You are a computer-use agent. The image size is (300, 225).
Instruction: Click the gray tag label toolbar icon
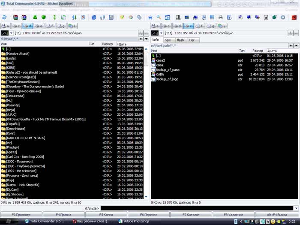point(139,18)
